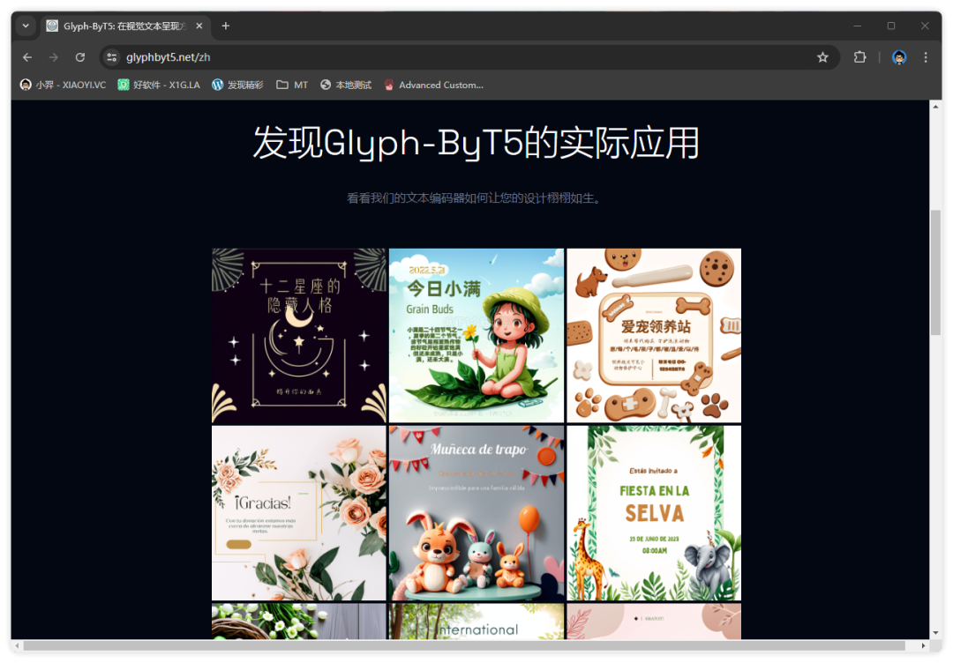Screen dimensions: 953x663
Task: Open the Chrome profile avatar
Action: click(899, 57)
